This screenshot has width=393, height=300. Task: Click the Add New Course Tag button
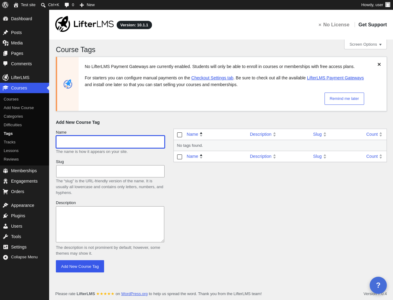click(80, 266)
